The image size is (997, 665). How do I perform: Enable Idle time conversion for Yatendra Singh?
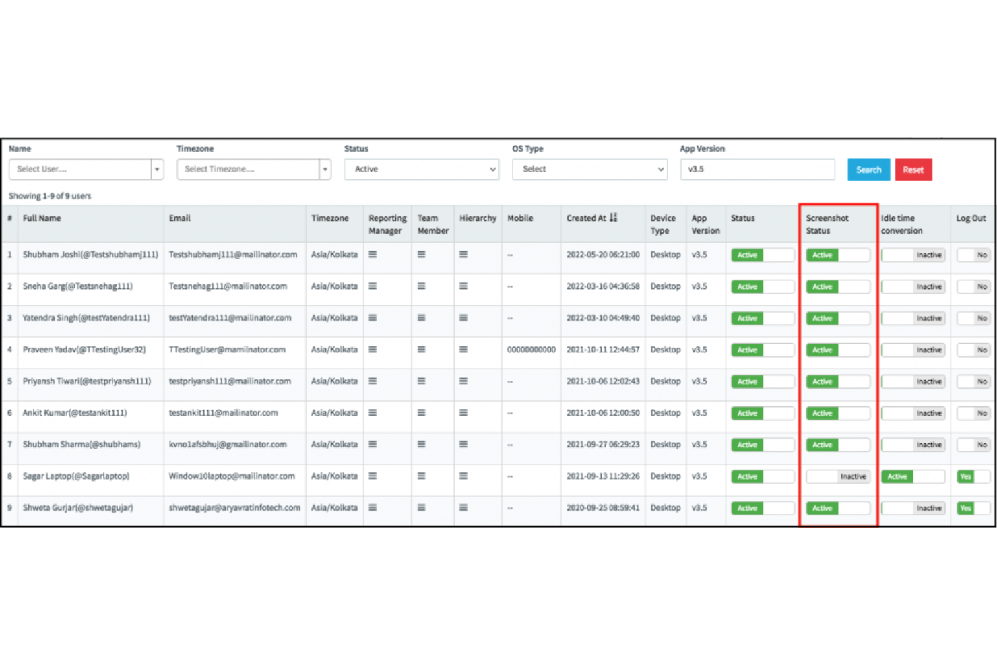[x=913, y=319]
